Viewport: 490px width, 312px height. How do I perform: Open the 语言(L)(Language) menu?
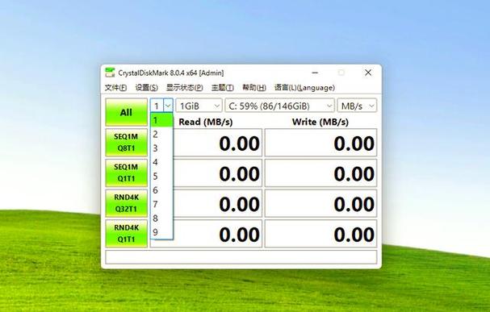click(304, 88)
